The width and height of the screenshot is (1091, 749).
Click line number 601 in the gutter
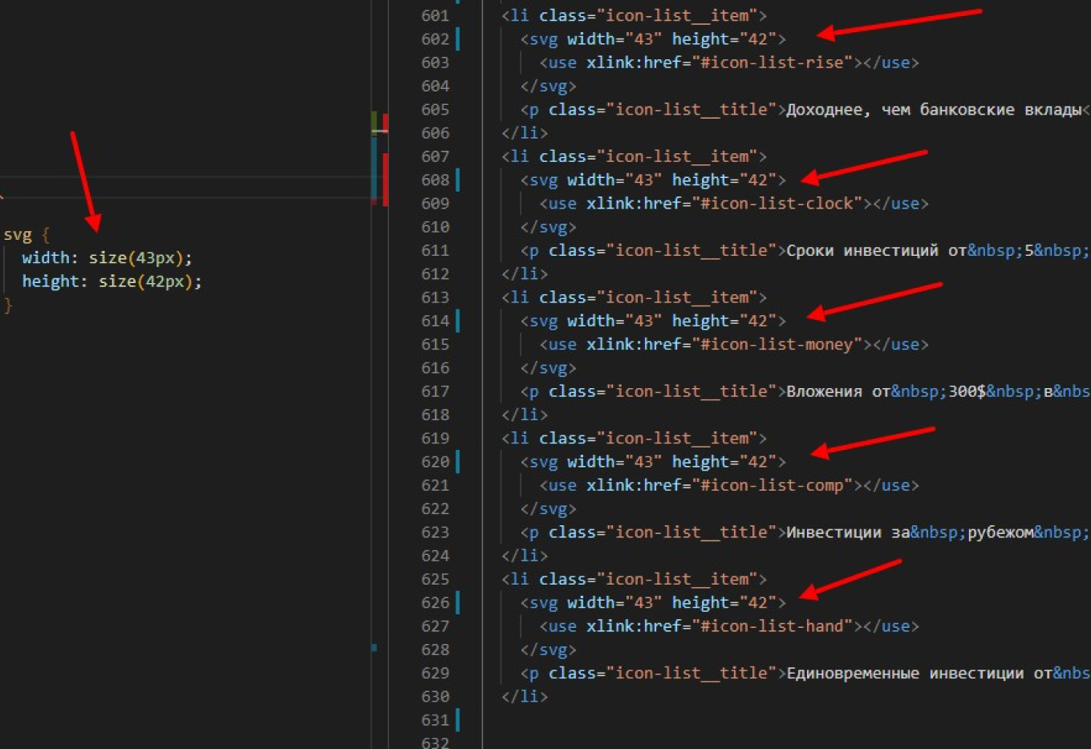coord(435,15)
